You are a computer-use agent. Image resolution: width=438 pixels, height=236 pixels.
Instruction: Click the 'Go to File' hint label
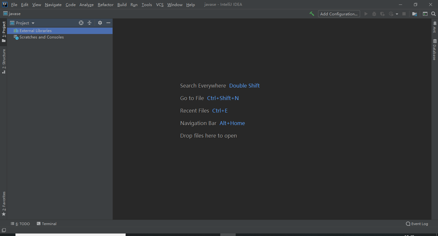click(192, 98)
